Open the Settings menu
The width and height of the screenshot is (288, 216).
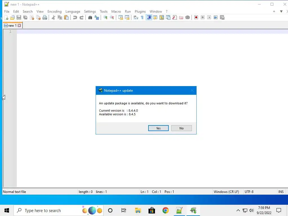tap(90, 11)
